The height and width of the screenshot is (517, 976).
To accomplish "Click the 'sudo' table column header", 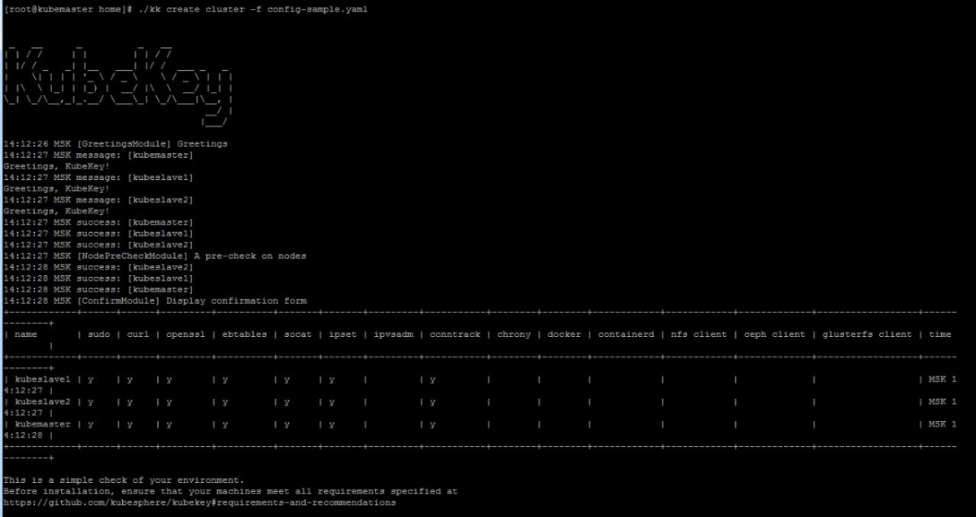I will click(99, 335).
